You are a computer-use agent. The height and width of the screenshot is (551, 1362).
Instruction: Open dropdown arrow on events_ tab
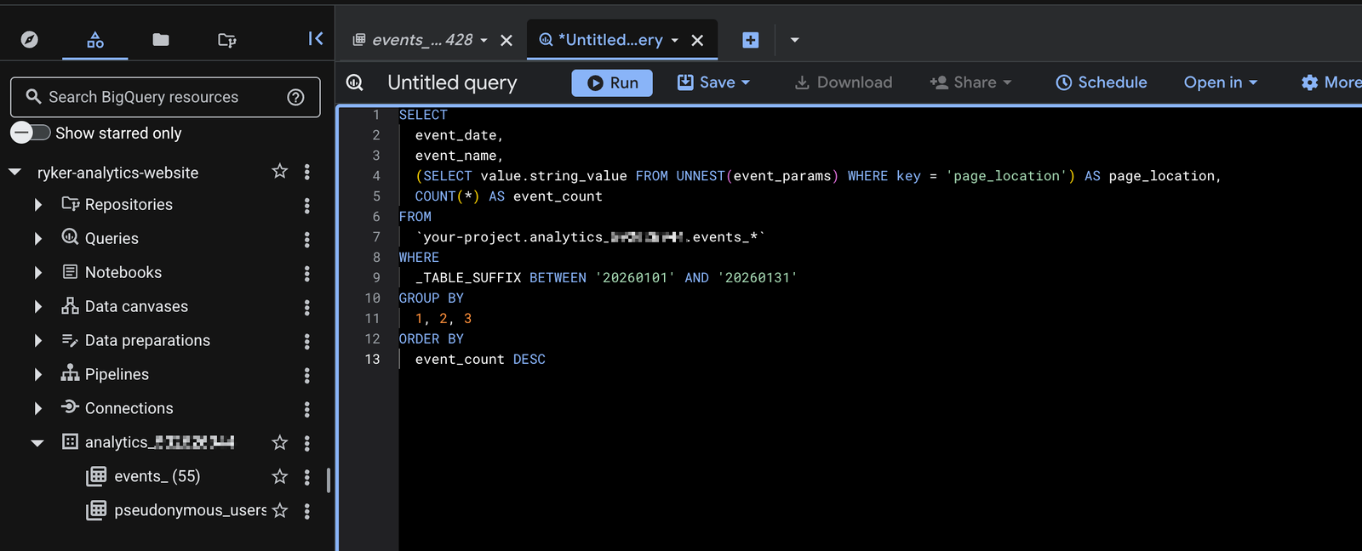coord(484,40)
